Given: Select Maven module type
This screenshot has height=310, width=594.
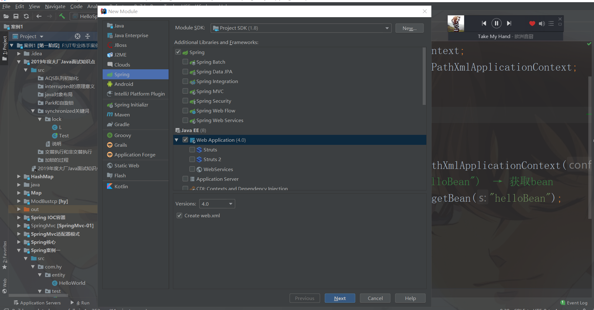Looking at the screenshot, I should [122, 115].
